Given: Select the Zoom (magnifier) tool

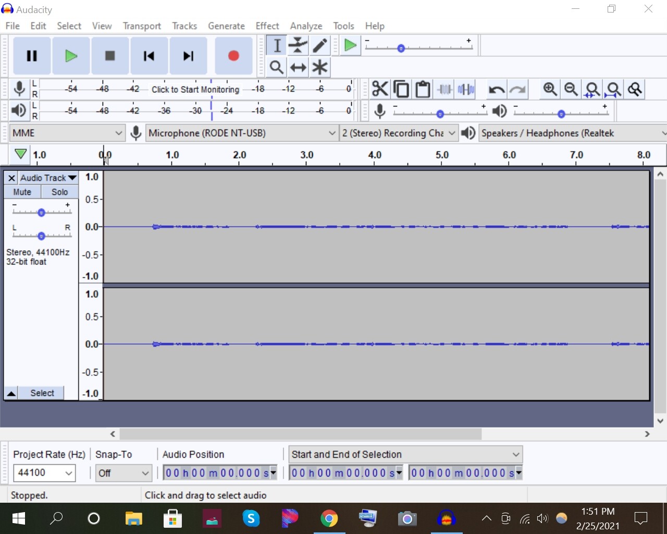Looking at the screenshot, I should pyautogui.click(x=277, y=67).
